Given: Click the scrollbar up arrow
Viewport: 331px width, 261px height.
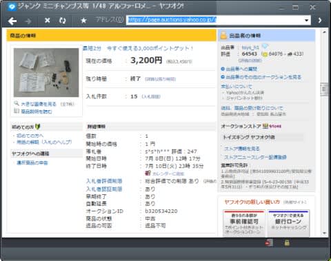Looking at the screenshot, I should [x=324, y=32].
